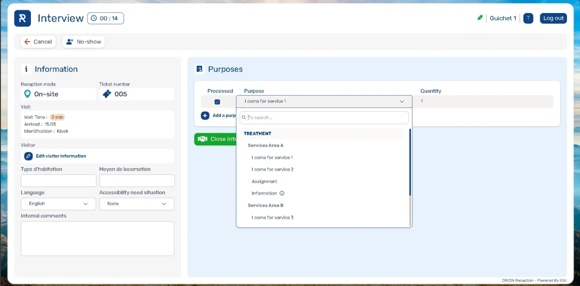Select "I come for service 3" option
The height and width of the screenshot is (286, 580).
coord(273,217)
